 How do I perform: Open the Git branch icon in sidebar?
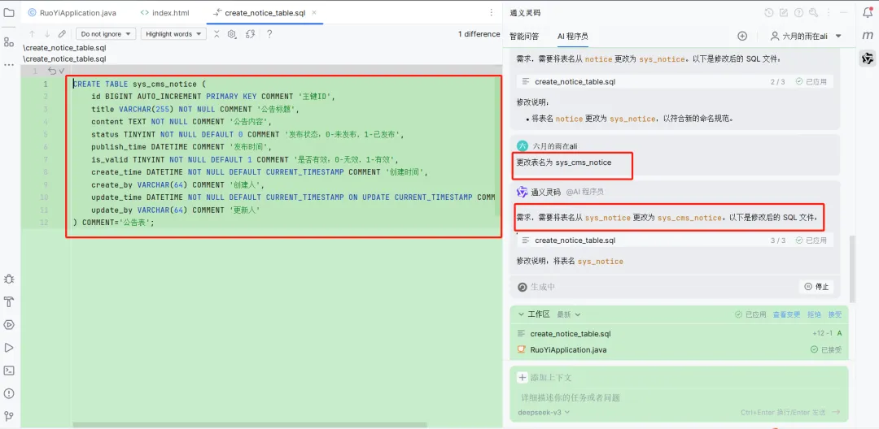pyautogui.click(x=8, y=416)
